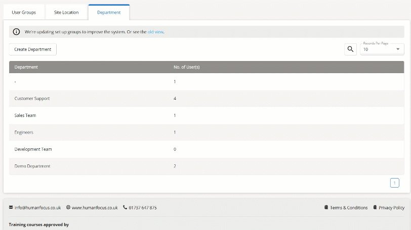The width and height of the screenshot is (411, 230).
Task: Click the Privacy Policy link
Action: point(392,207)
